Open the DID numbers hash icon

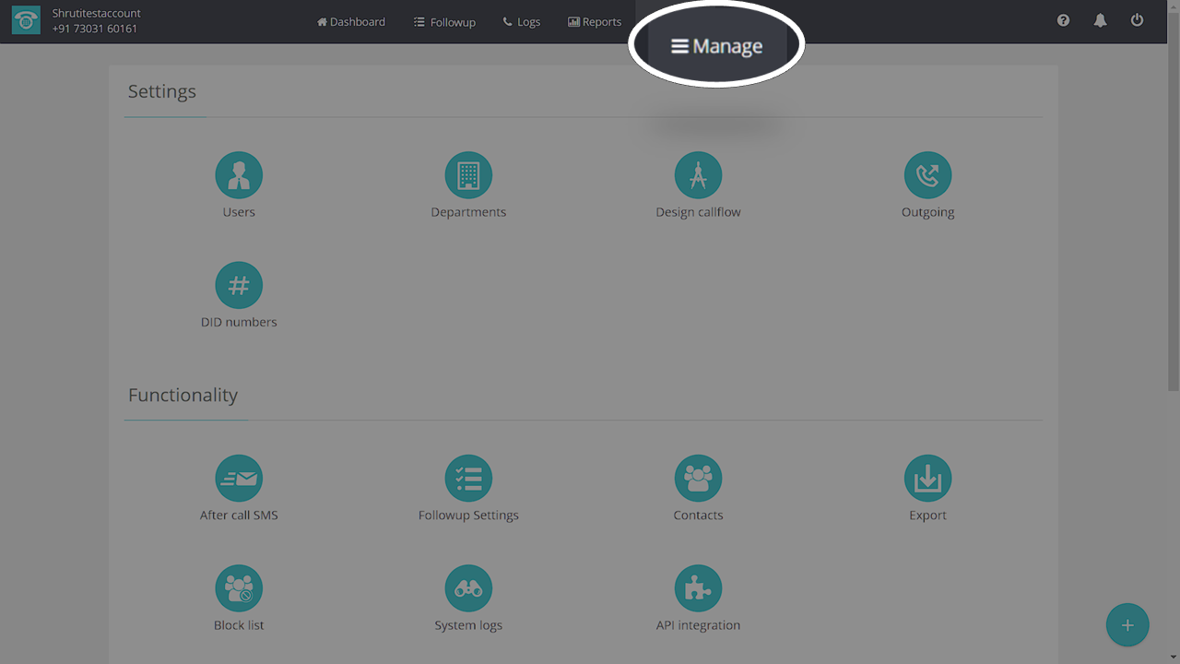click(239, 286)
